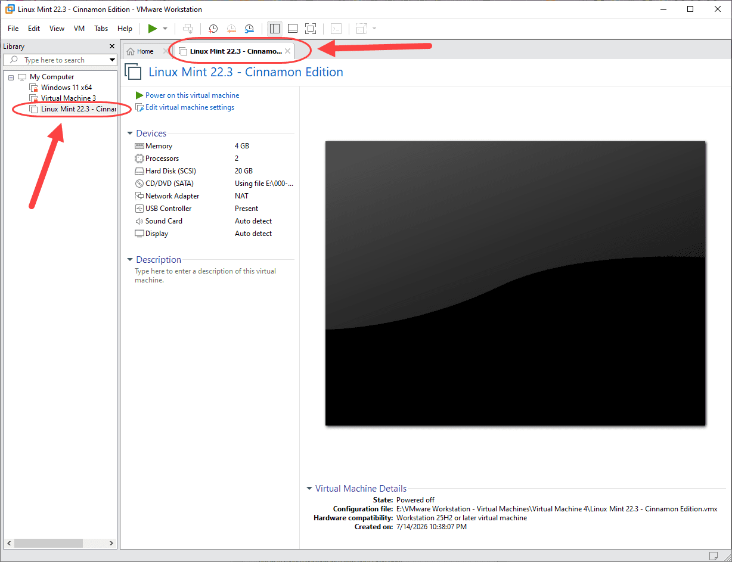Click the VMware Workstation title bar icon

click(10, 9)
